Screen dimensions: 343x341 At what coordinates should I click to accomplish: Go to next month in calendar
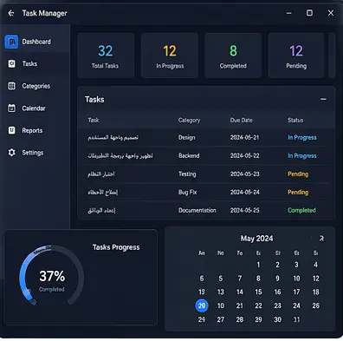tap(321, 239)
